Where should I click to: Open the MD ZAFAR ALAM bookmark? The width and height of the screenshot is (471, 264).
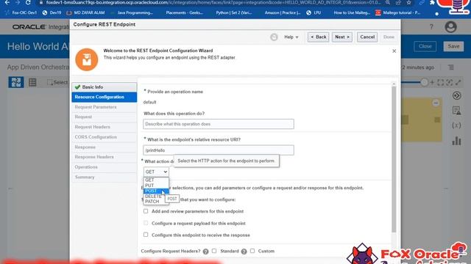(85, 13)
